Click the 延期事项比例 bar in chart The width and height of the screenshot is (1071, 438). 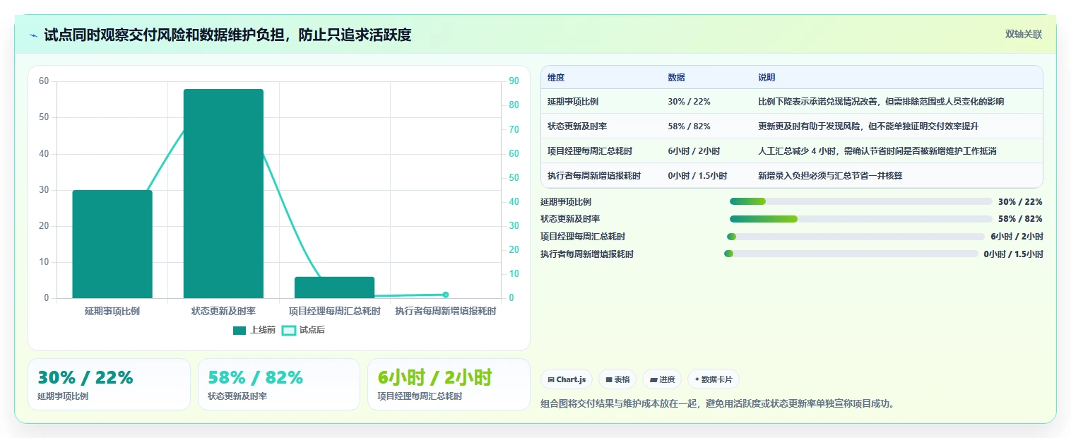112,244
